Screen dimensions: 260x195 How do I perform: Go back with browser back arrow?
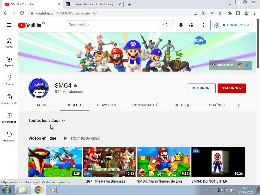(6, 13)
